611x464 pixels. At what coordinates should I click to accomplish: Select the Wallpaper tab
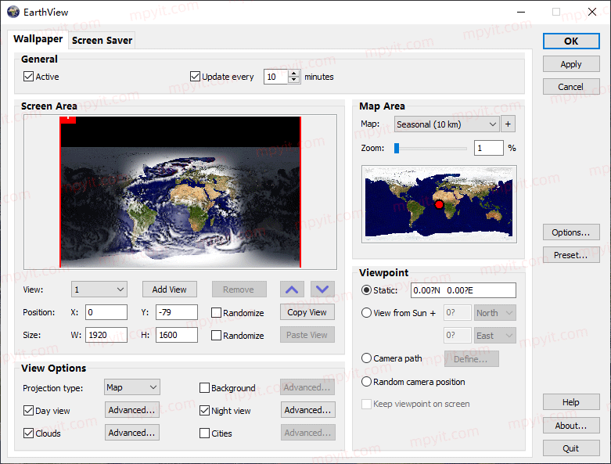click(38, 39)
